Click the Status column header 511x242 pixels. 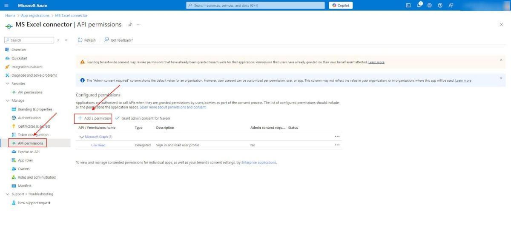click(293, 128)
